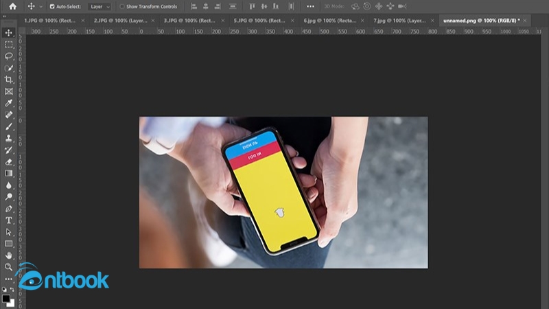Switch to the 1.JPG document tab
The image size is (549, 309).
click(x=49, y=21)
